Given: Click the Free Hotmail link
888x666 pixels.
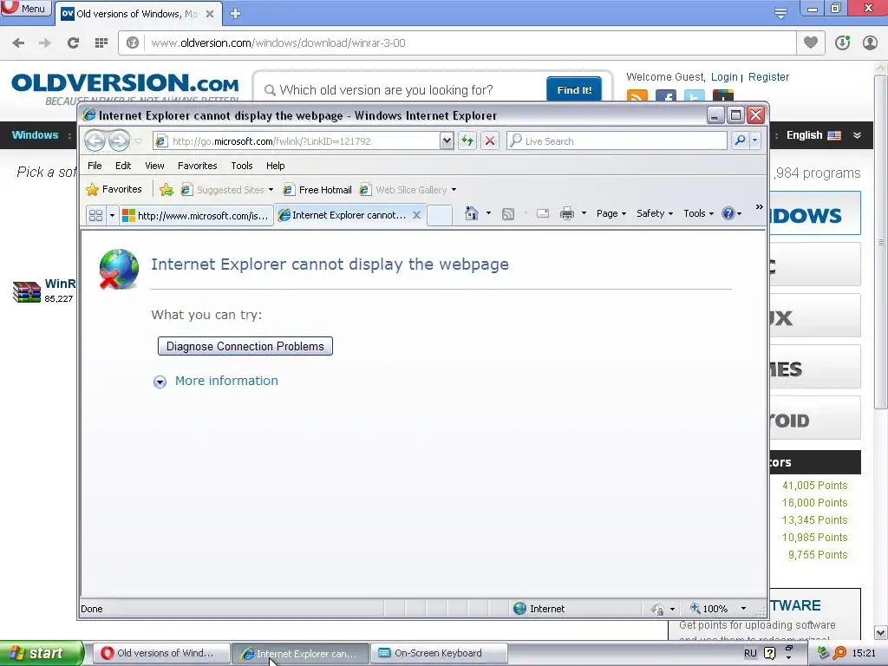Looking at the screenshot, I should (x=317, y=190).
